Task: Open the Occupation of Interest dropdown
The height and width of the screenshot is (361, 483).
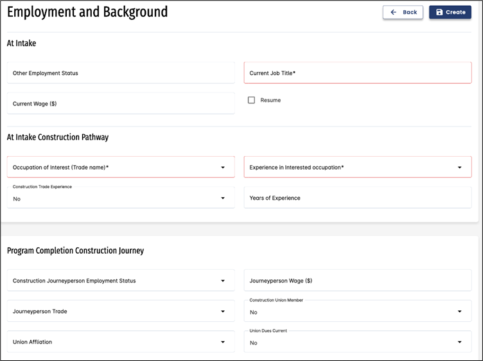Action: (x=121, y=167)
